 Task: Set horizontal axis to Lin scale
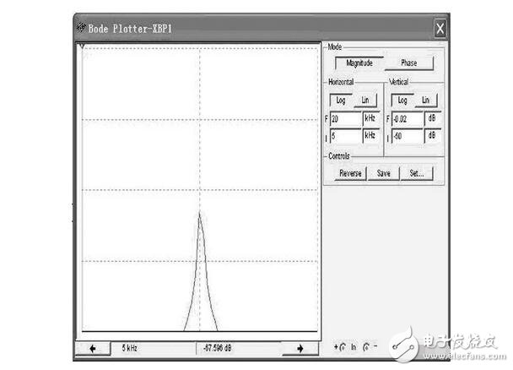(x=365, y=101)
